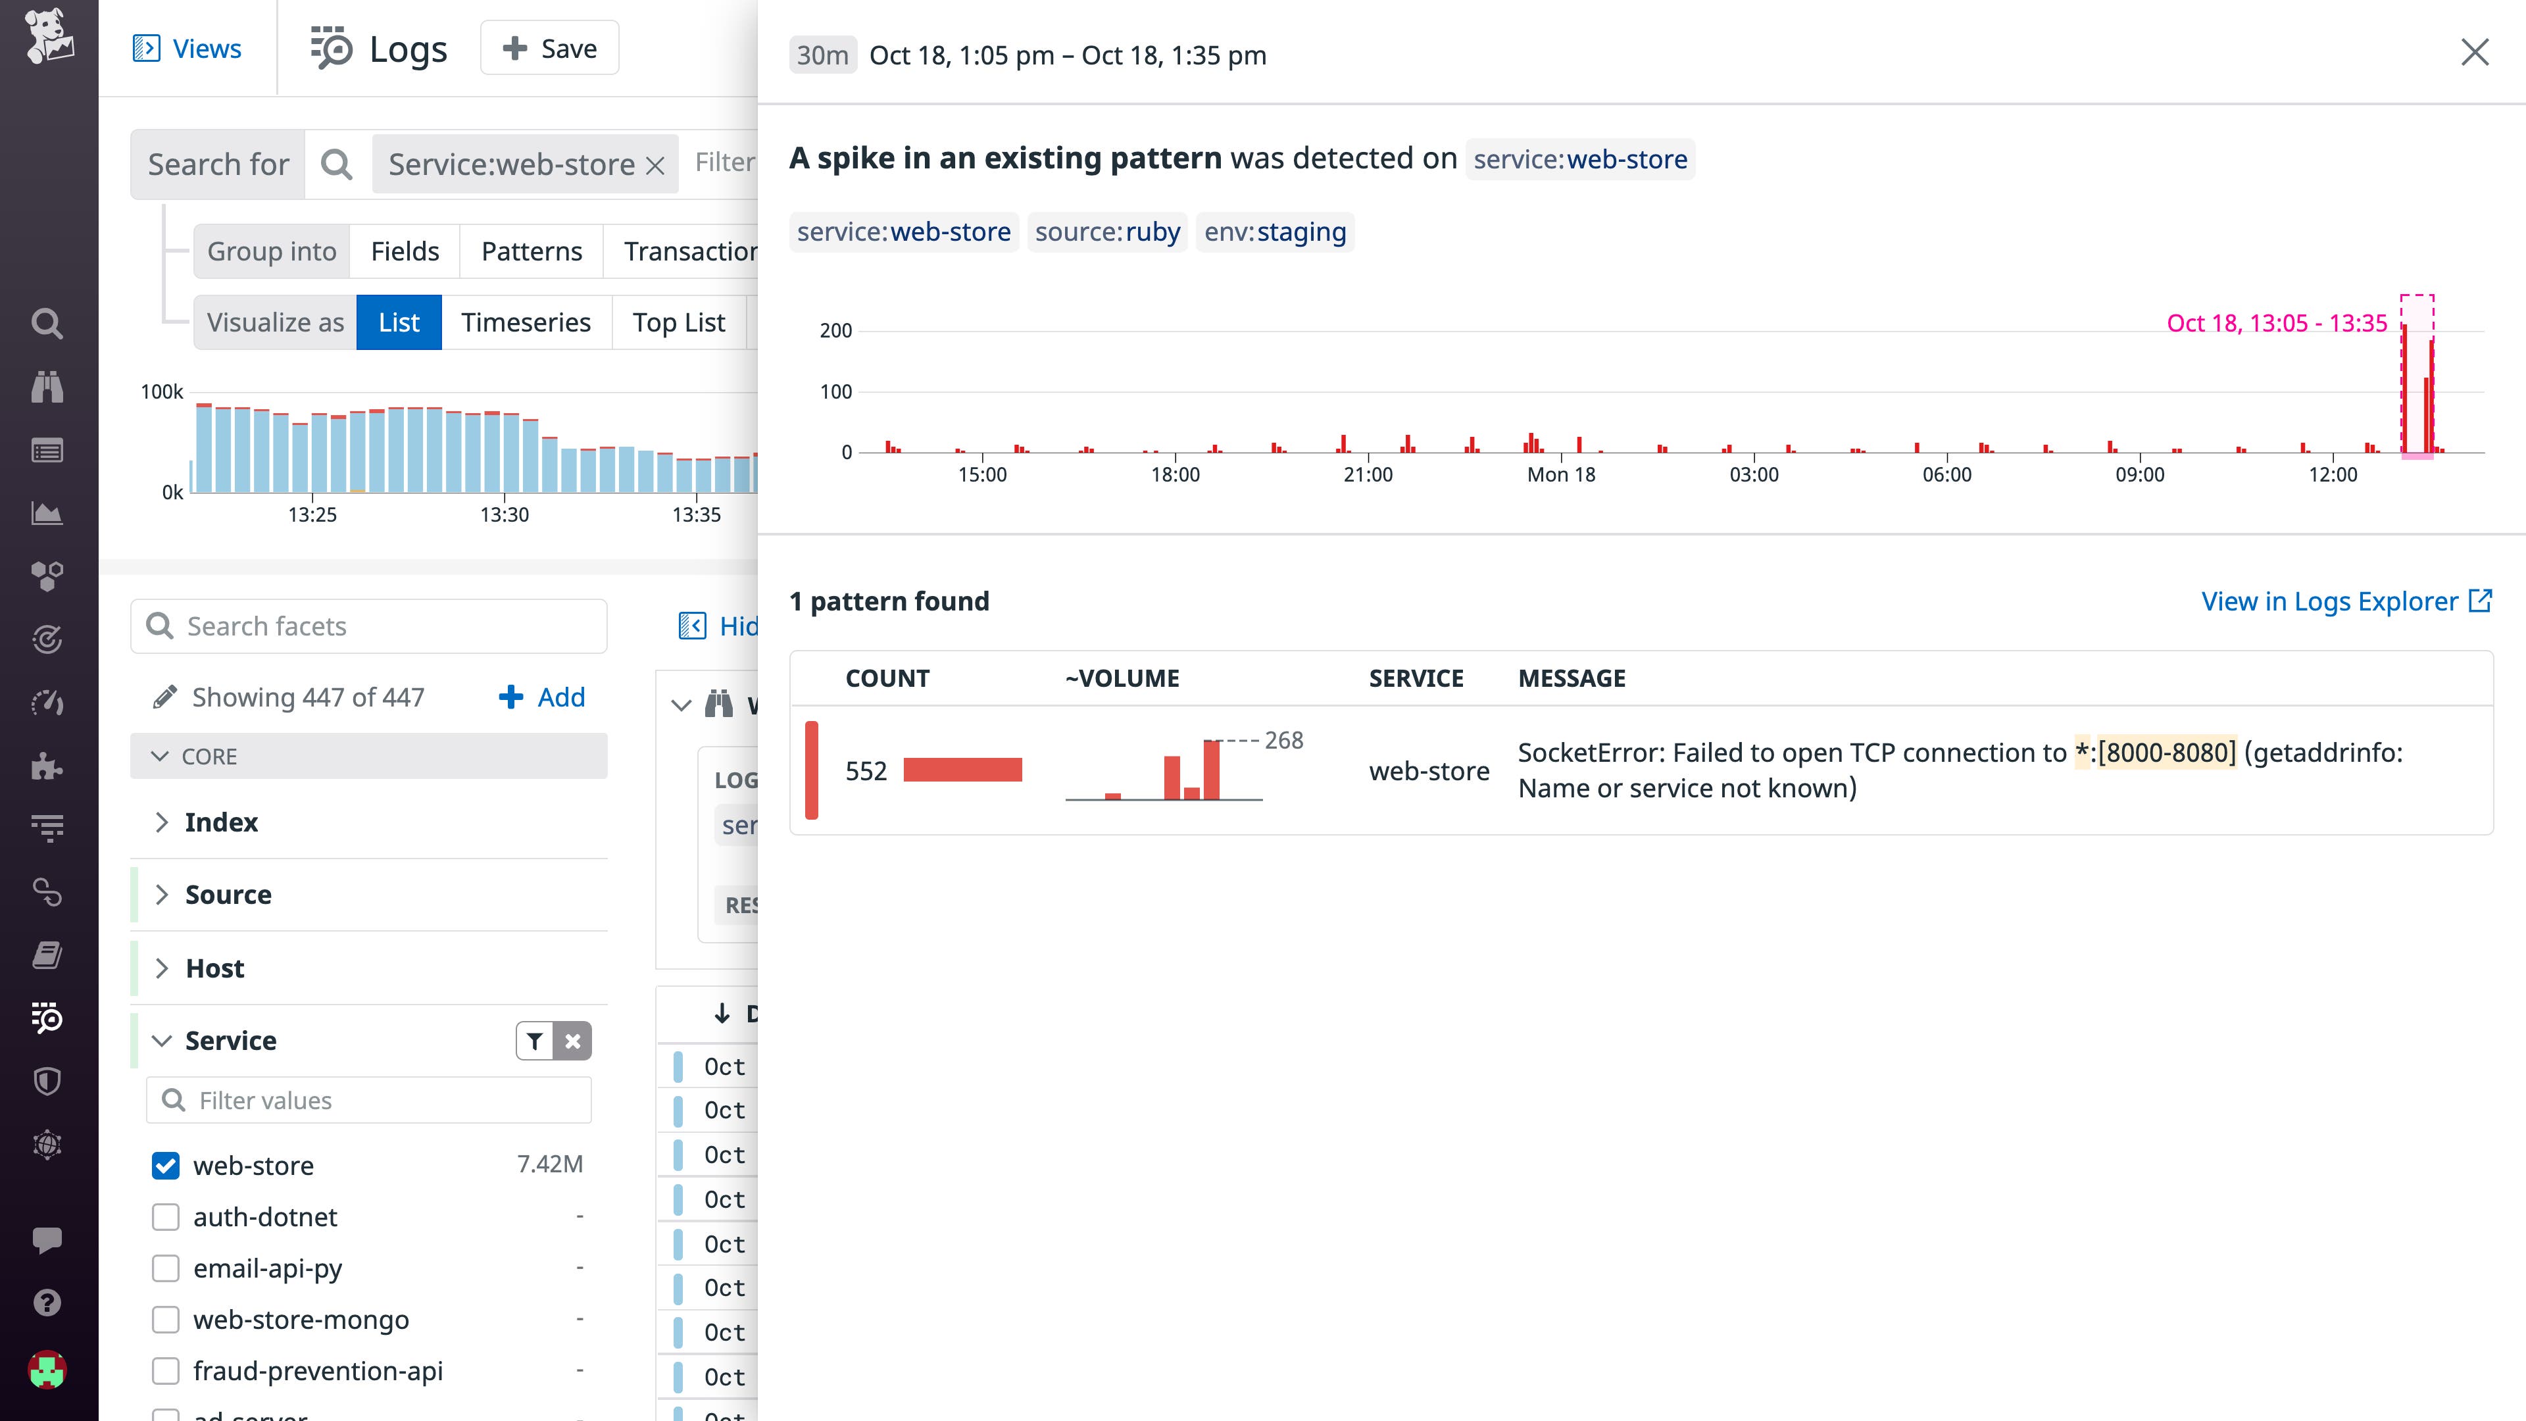Uncheck the web-store service filter
The image size is (2526, 1421).
click(164, 1165)
